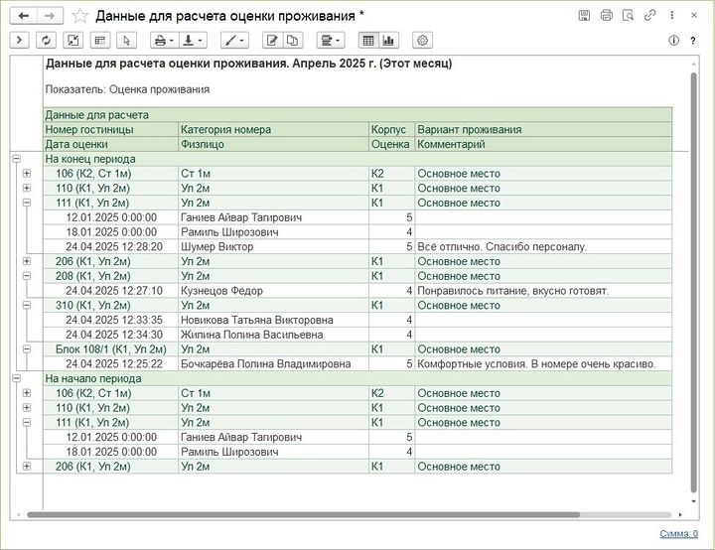
Task: Save the report with the floppy disk icon
Action: 584,16
